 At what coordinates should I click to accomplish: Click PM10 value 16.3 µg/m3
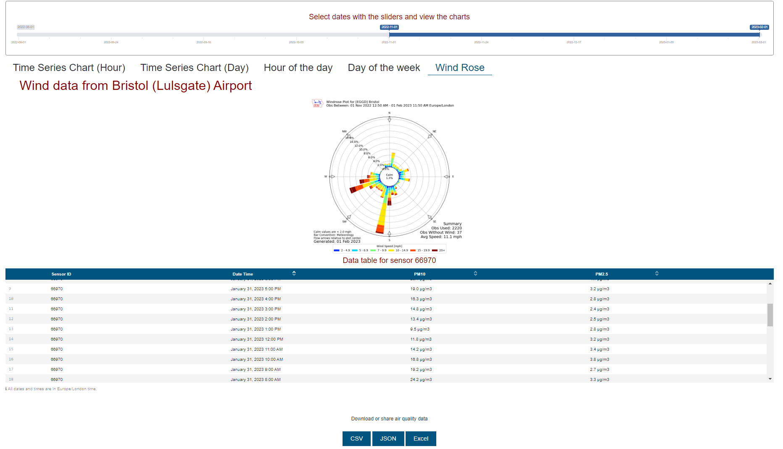421,299
